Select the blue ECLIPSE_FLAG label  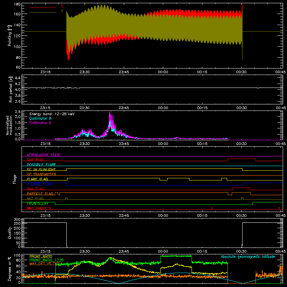[x=39, y=184]
